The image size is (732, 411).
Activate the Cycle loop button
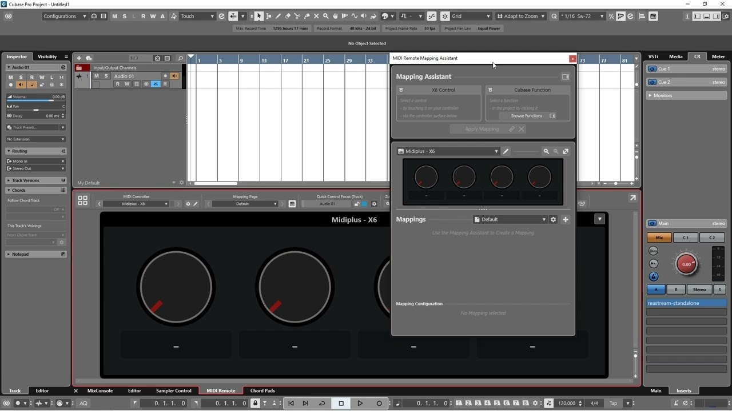point(322,403)
